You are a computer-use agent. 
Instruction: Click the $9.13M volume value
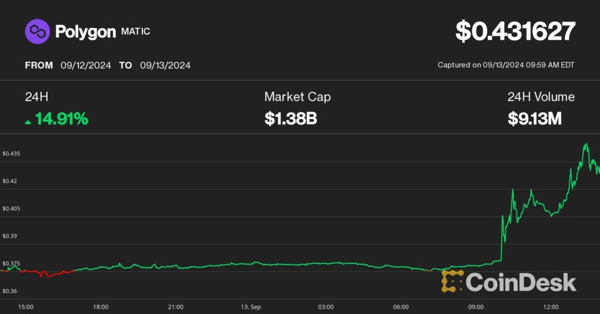click(x=534, y=119)
